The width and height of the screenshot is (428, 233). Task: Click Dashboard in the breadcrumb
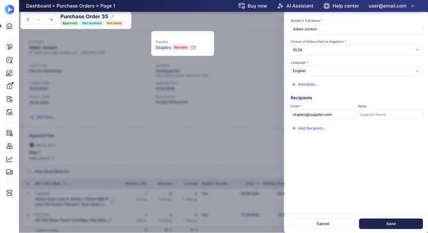click(x=38, y=6)
